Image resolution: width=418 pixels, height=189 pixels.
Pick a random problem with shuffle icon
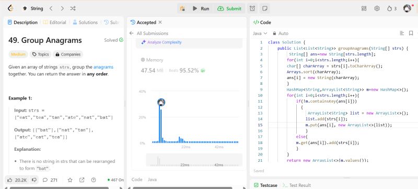[73, 8]
